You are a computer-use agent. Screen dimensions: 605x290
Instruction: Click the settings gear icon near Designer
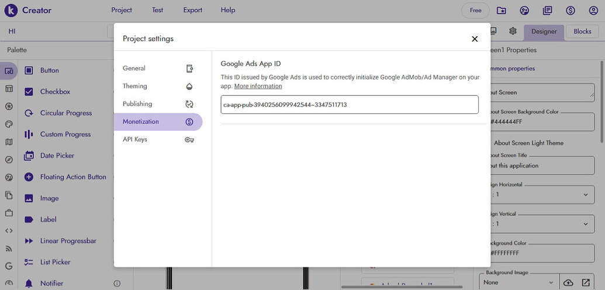[x=513, y=31]
